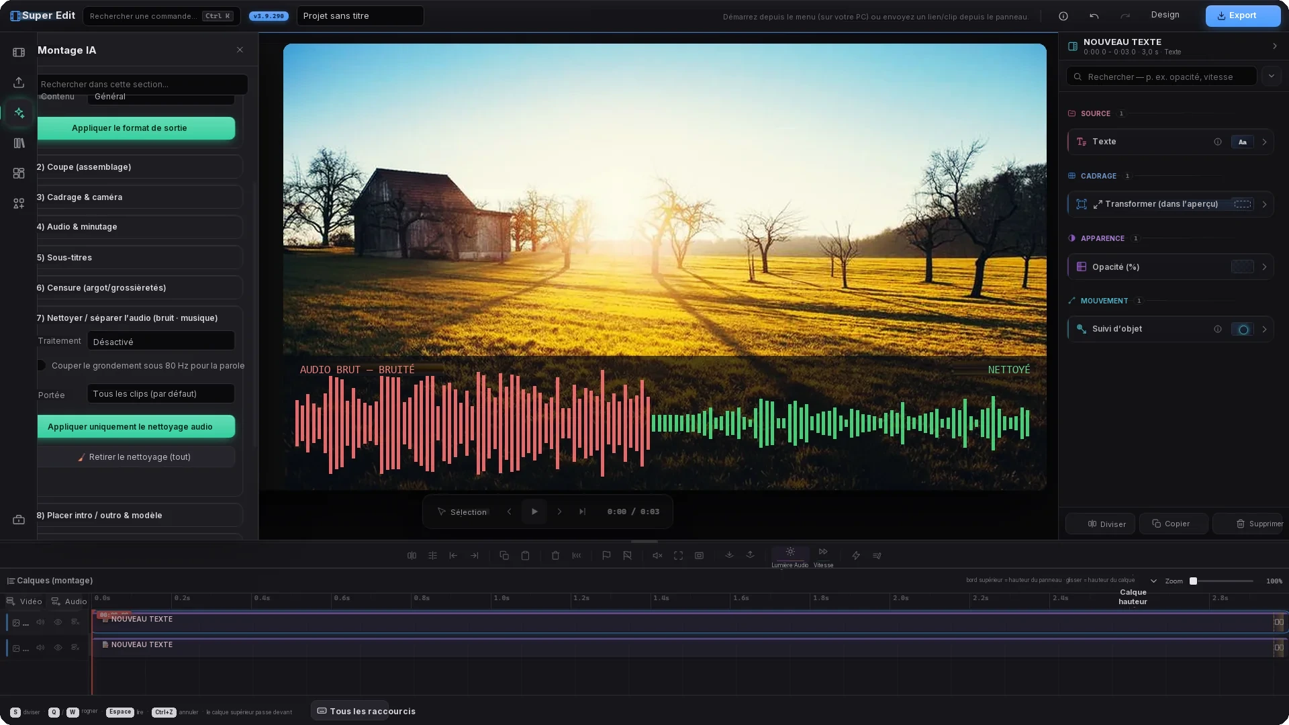Viewport: 1289px width, 725px height.
Task: Click the download arrow toolbar icon
Action: pyautogui.click(x=729, y=554)
